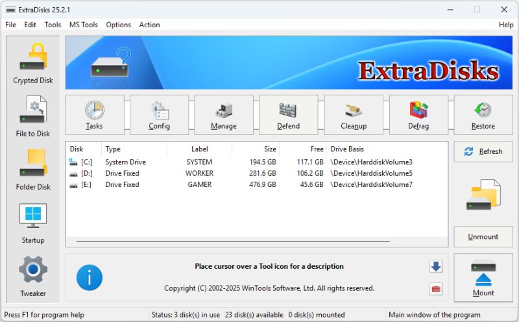This screenshot has width=519, height=322.
Task: Open the Options menu
Action: [119, 25]
